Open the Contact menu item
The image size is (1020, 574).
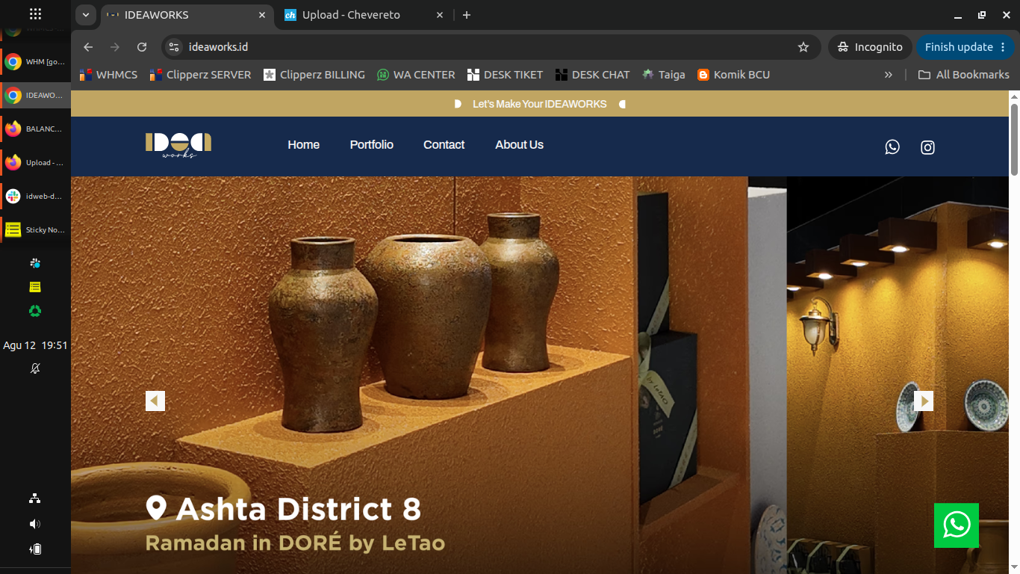[444, 145]
